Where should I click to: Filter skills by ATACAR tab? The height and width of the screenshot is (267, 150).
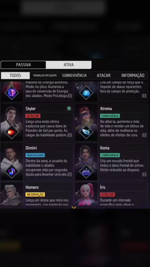(x=103, y=75)
